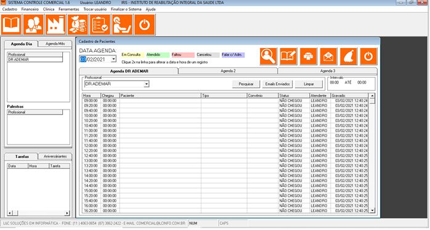Screen dimensions: 430x230
Task: Click Trocar usuário menu item
Action: [x=95, y=9]
